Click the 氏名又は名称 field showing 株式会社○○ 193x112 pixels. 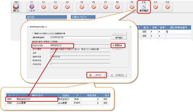point(80,45)
